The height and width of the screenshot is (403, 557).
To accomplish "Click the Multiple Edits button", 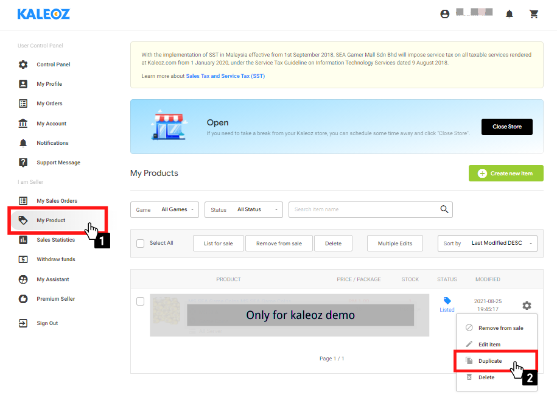I will point(395,244).
